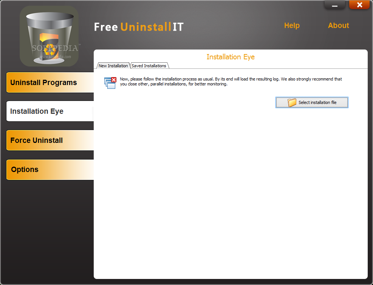Click the Select installation file button
373x285 pixels.
[312, 102]
